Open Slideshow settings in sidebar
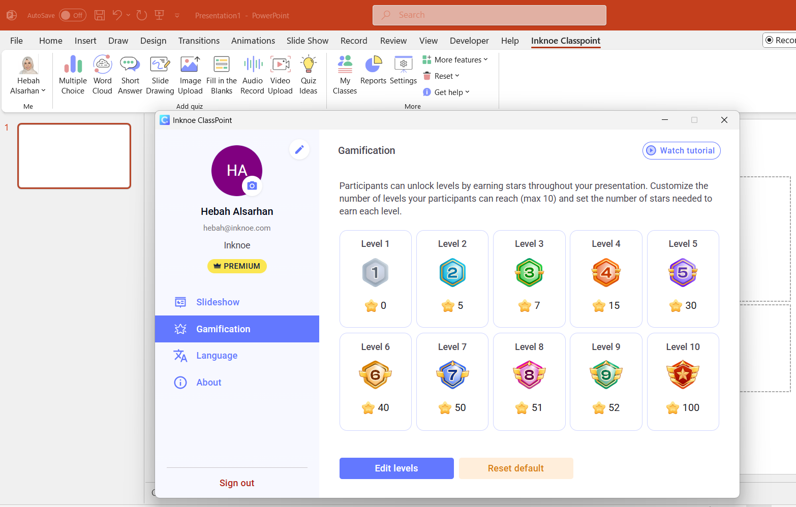Viewport: 796px width, 507px height. [x=237, y=302]
